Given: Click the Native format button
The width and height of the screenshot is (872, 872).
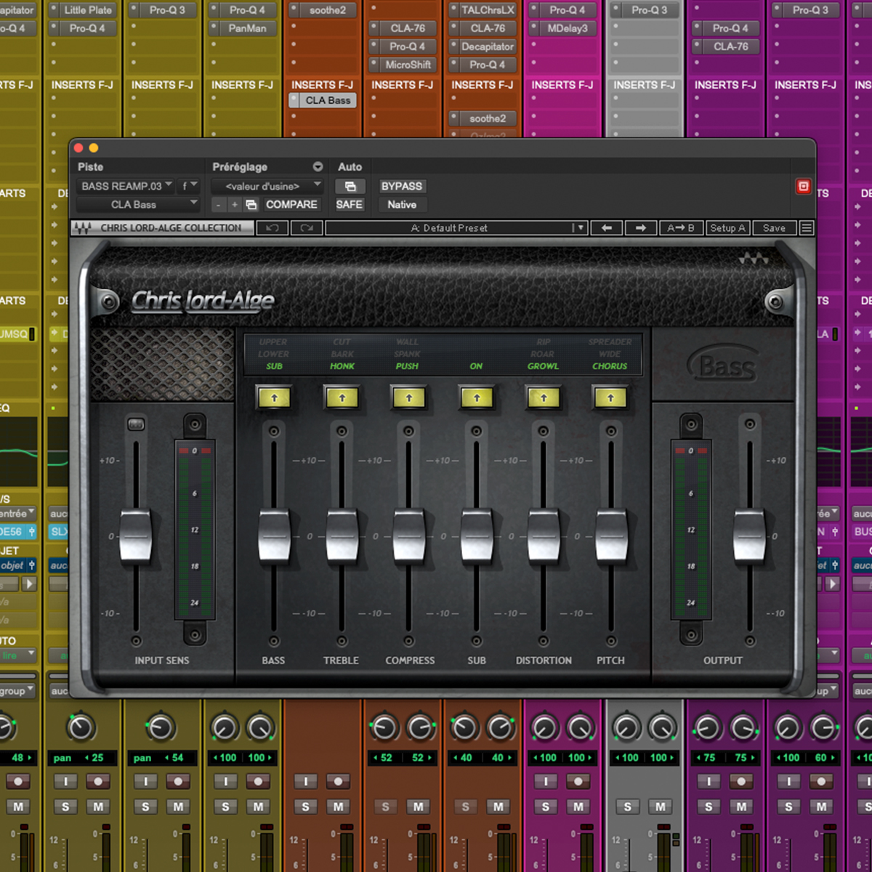Looking at the screenshot, I should coord(402,205).
